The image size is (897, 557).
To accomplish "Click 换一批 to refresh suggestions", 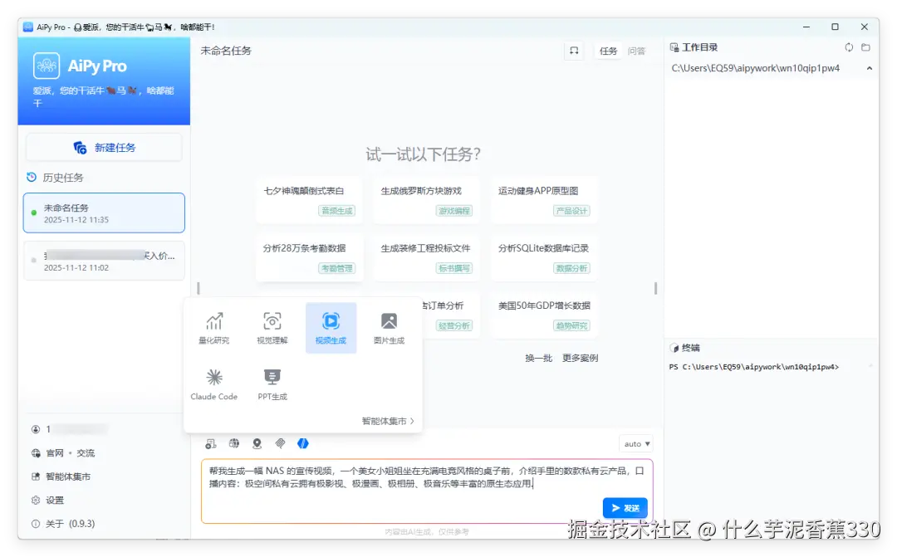I will [538, 358].
